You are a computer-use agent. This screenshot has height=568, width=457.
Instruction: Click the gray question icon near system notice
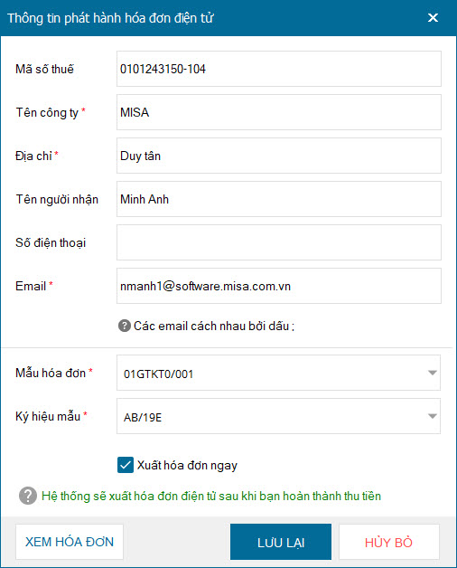(x=28, y=496)
